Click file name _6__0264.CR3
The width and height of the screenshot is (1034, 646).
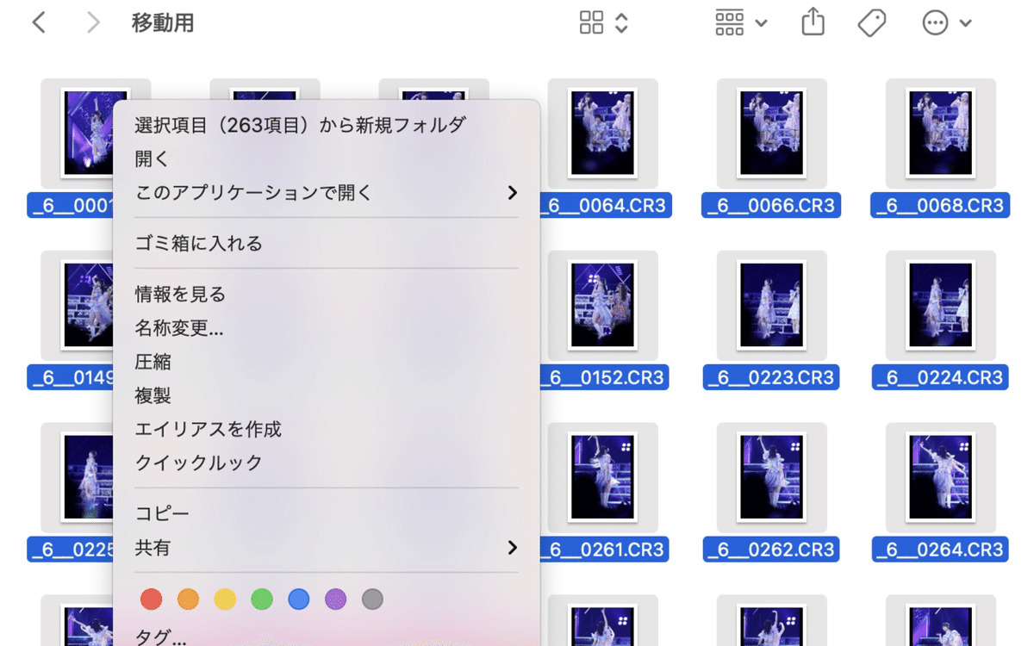coord(940,550)
